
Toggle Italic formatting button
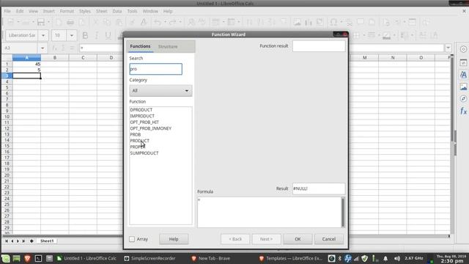pos(96,36)
